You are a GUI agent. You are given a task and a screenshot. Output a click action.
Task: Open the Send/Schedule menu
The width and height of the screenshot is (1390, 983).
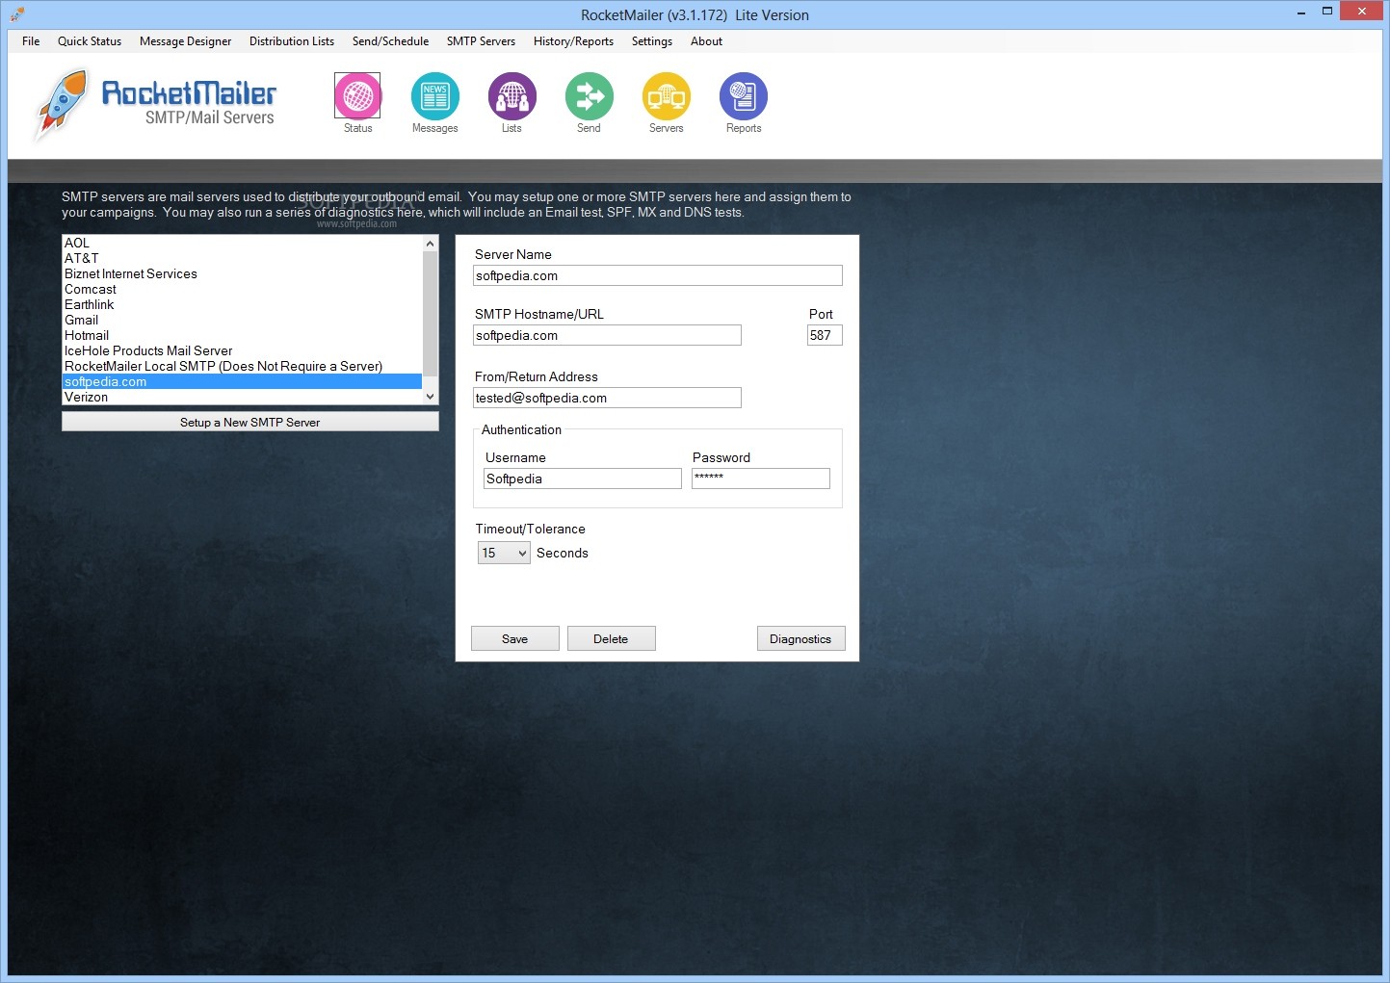click(390, 41)
